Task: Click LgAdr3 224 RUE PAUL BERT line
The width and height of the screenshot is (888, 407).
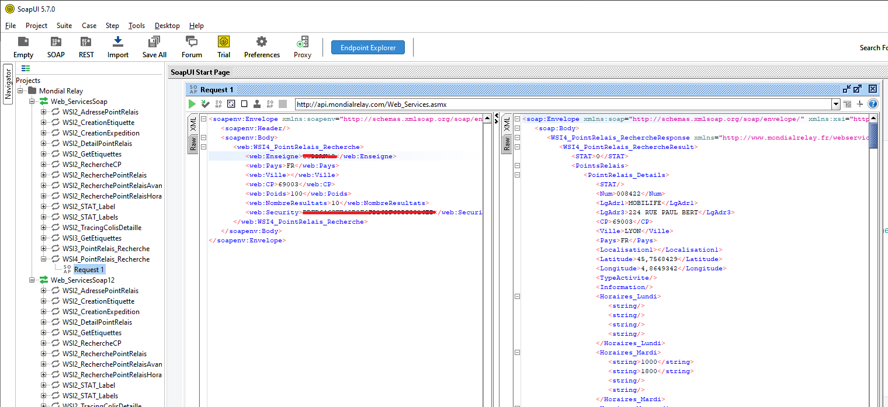Action: (665, 213)
